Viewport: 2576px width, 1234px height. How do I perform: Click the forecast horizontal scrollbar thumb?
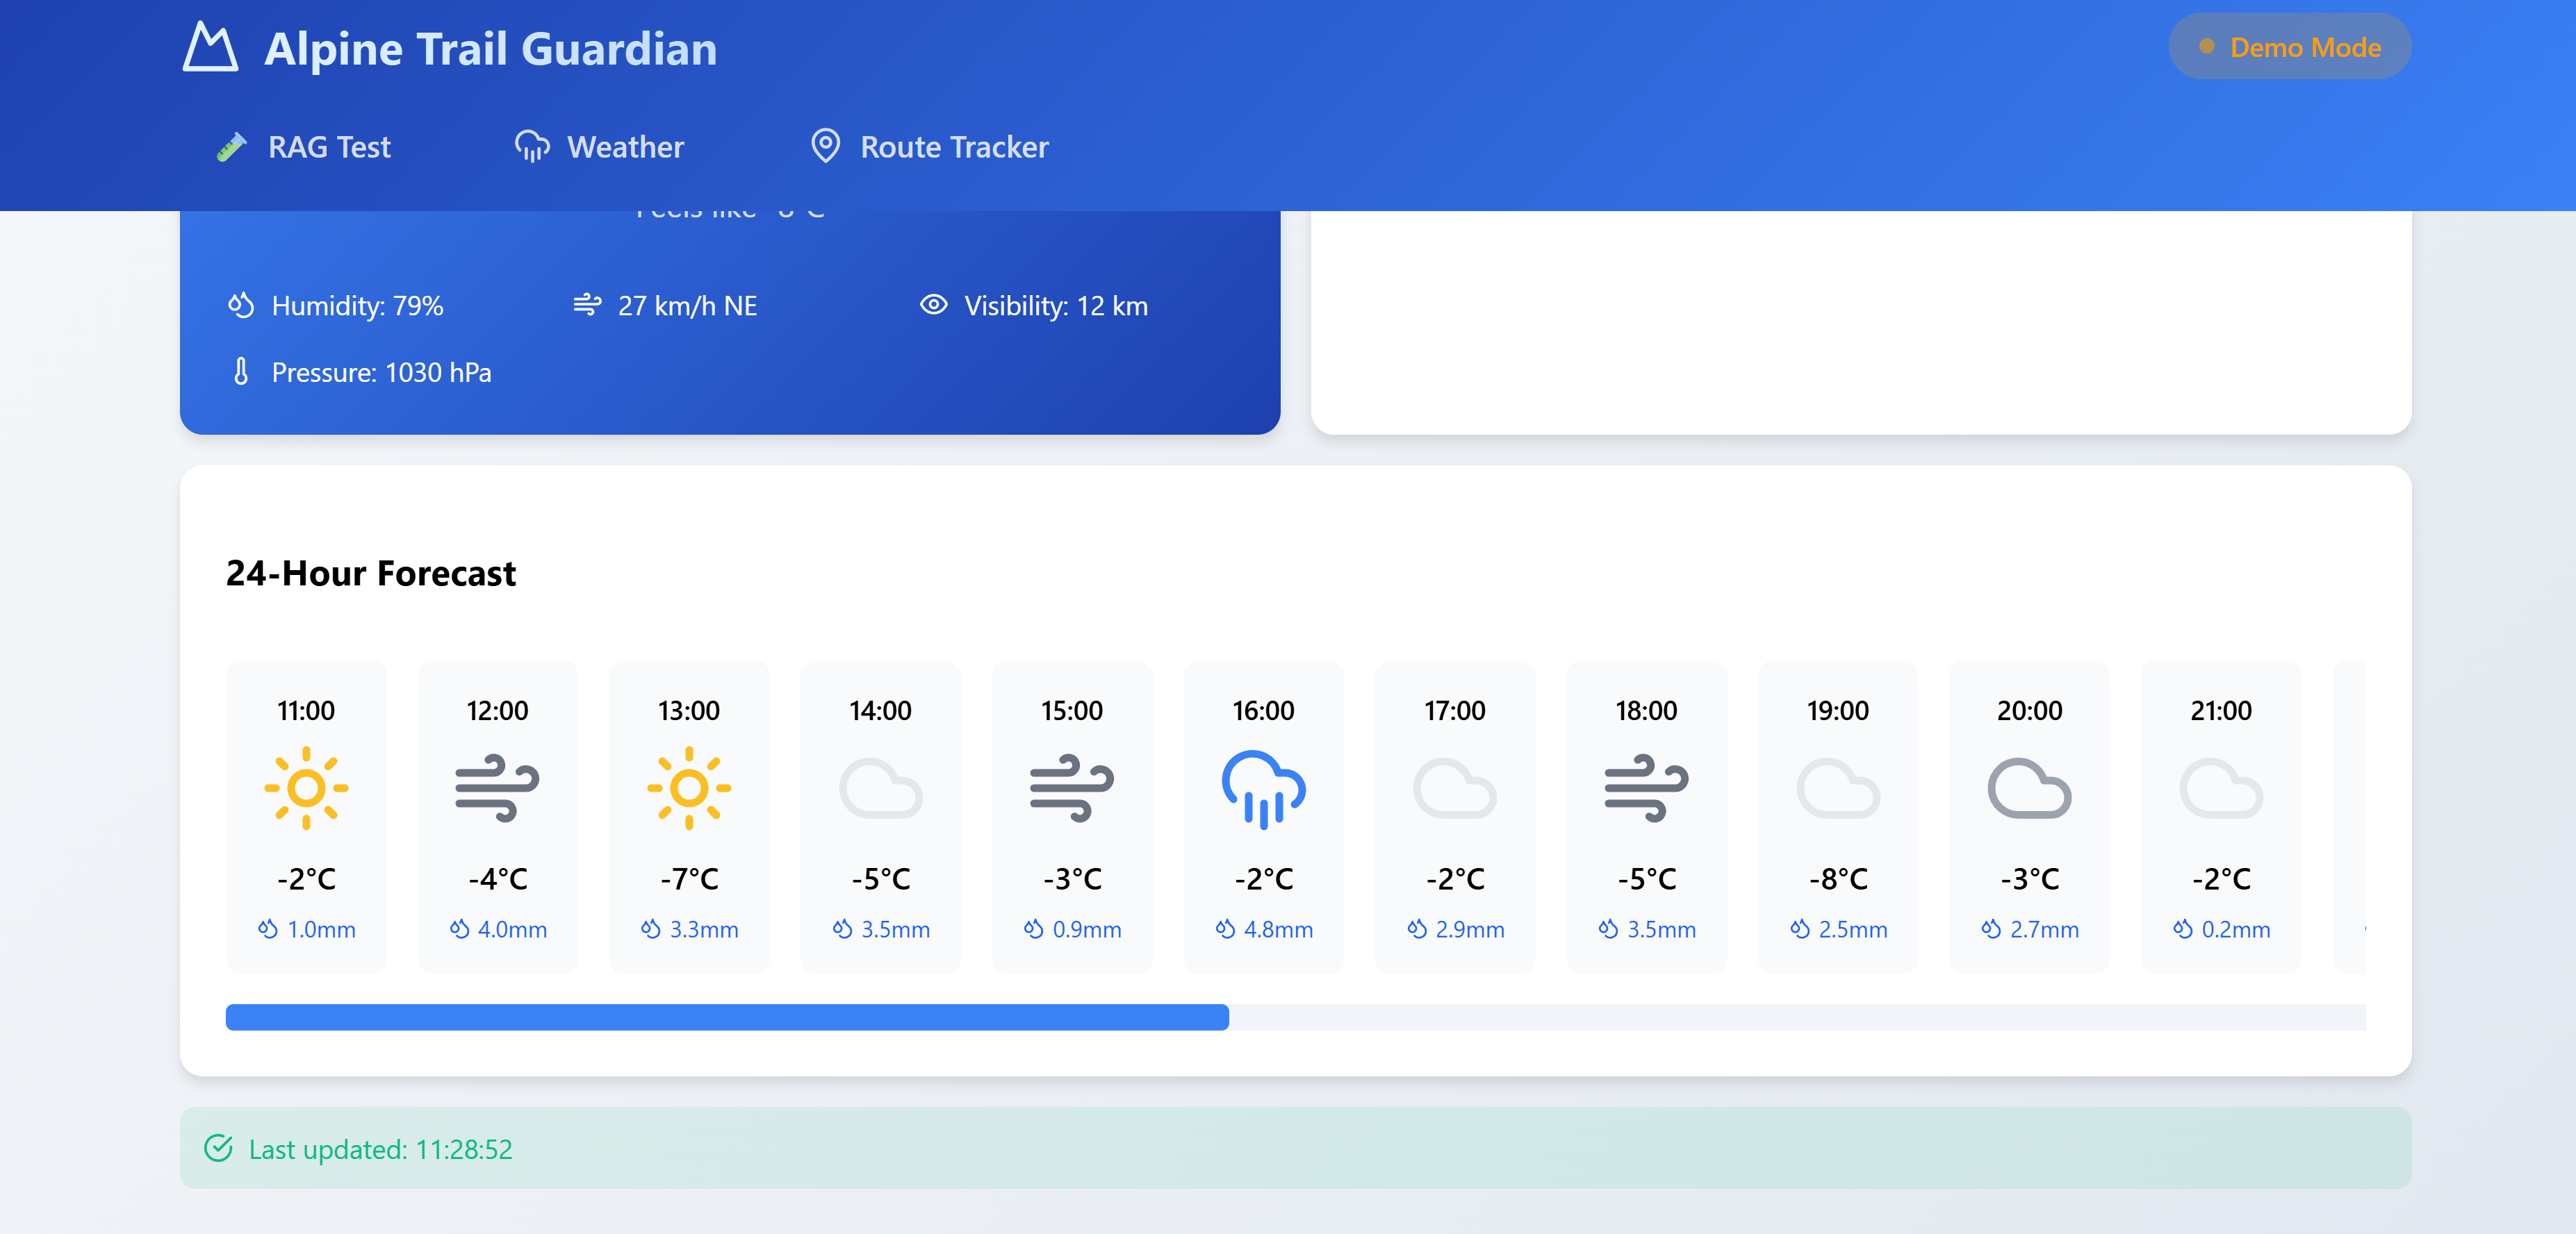[x=727, y=1017]
